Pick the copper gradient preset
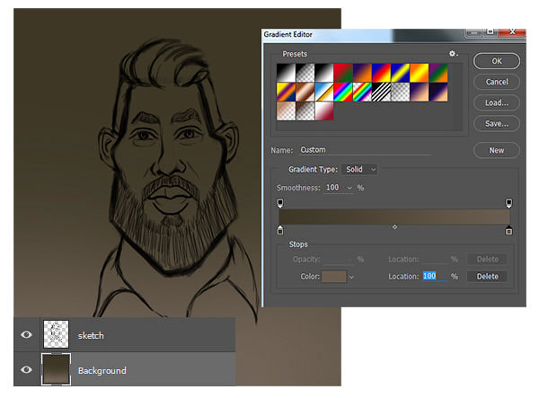The image size is (539, 398). click(305, 93)
